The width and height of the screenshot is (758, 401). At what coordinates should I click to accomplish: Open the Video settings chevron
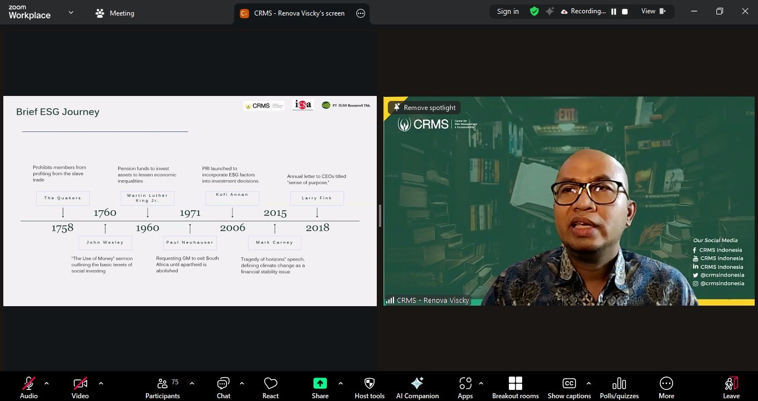101,383
